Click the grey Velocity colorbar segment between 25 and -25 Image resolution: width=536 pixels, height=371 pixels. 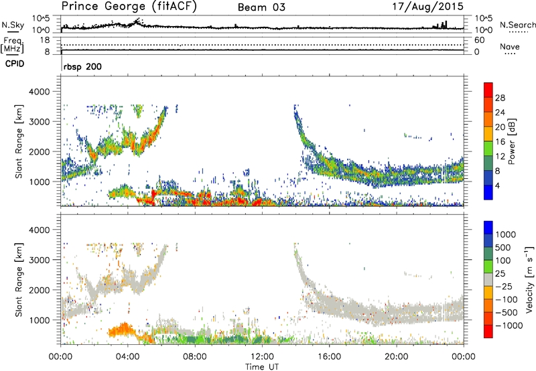click(x=488, y=279)
